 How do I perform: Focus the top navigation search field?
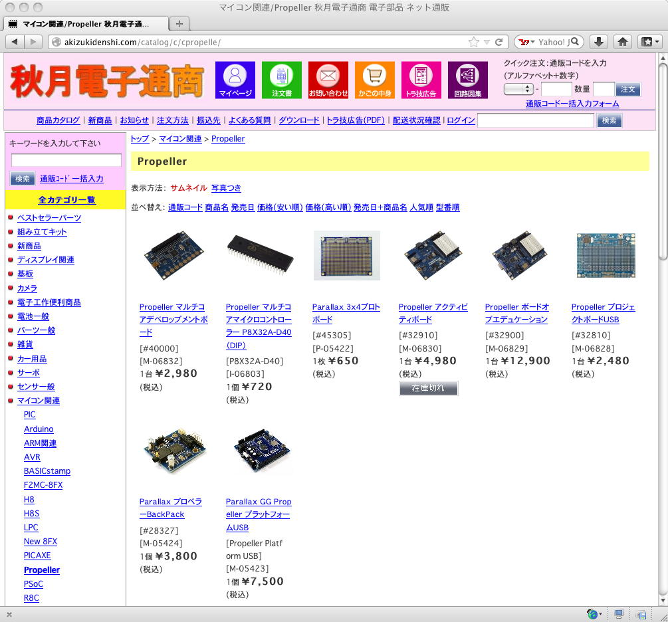[536, 120]
